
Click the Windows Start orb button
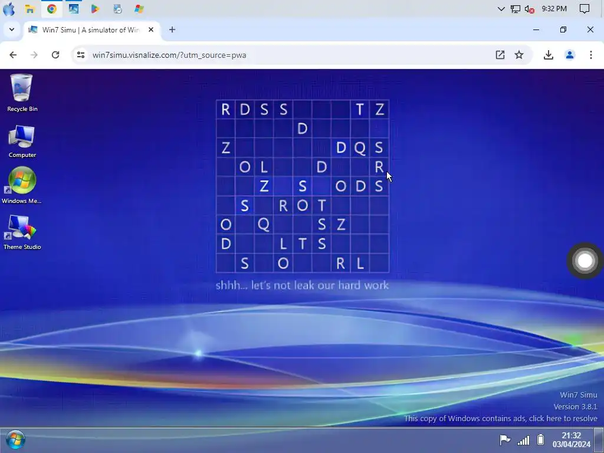15,440
